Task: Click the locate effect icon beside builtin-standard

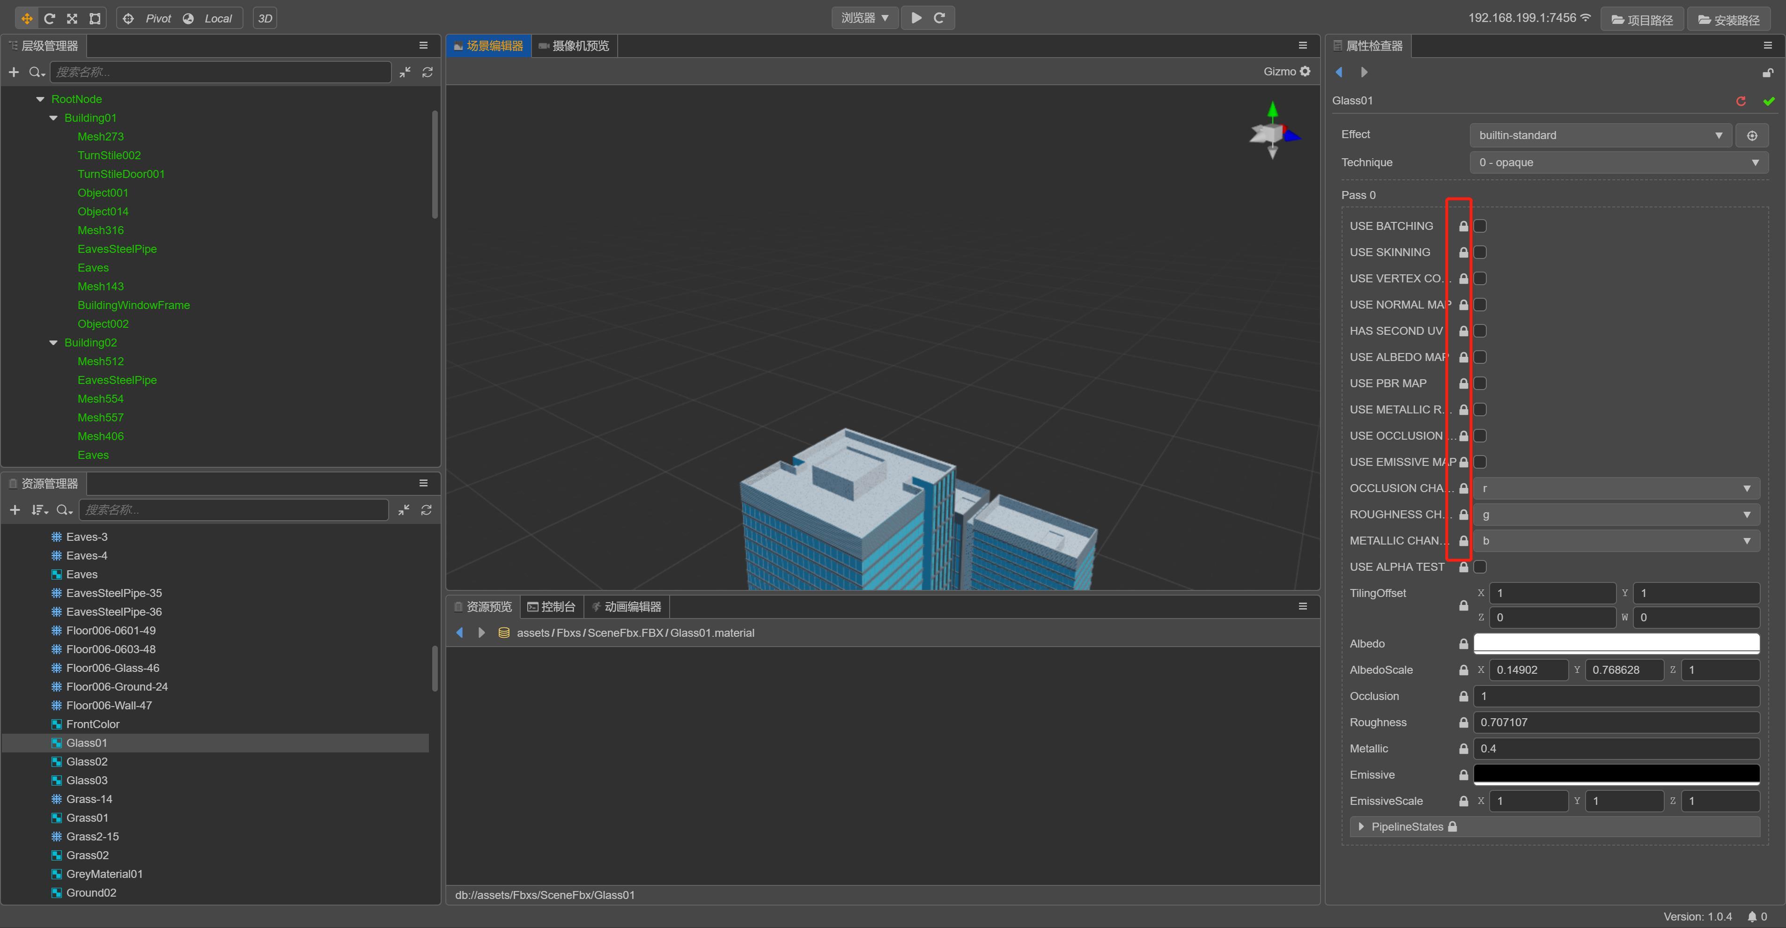Action: click(x=1752, y=135)
